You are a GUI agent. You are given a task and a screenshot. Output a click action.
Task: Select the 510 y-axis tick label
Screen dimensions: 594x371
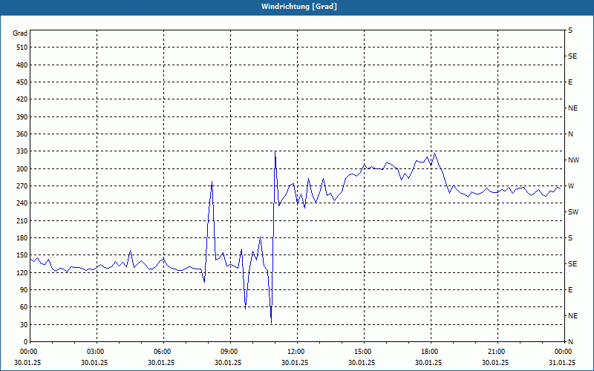point(22,47)
